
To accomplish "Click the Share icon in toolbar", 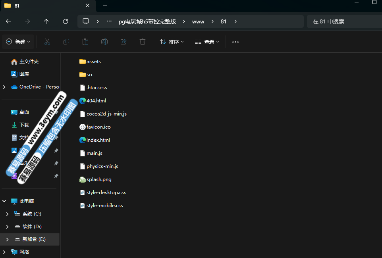I will tap(123, 42).
